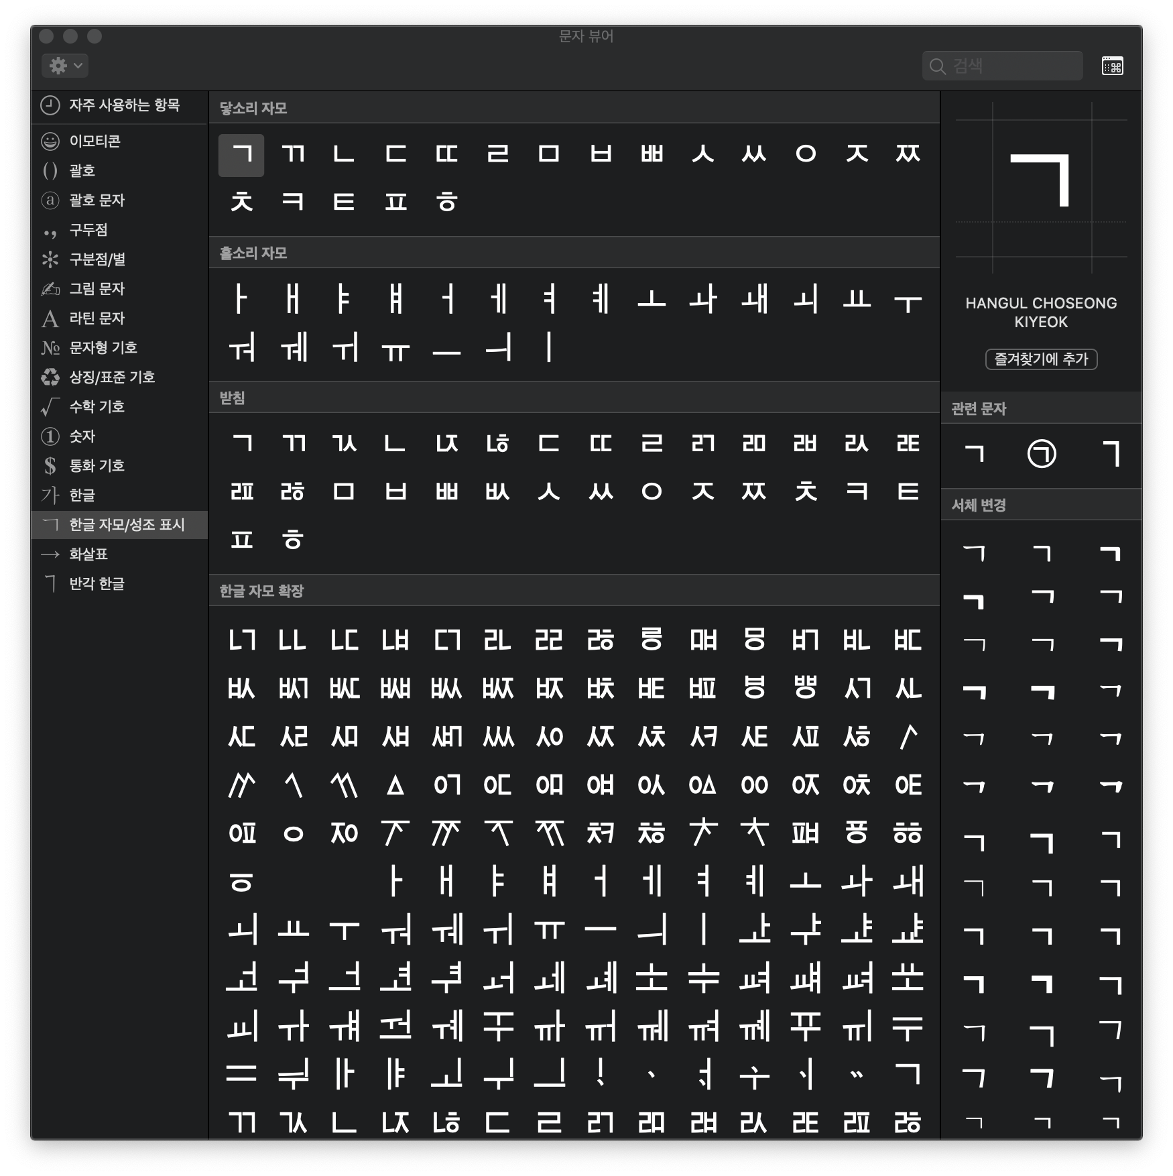Choose circled ㄱ in the 관련 문자 section
1173x1176 pixels.
(1042, 454)
